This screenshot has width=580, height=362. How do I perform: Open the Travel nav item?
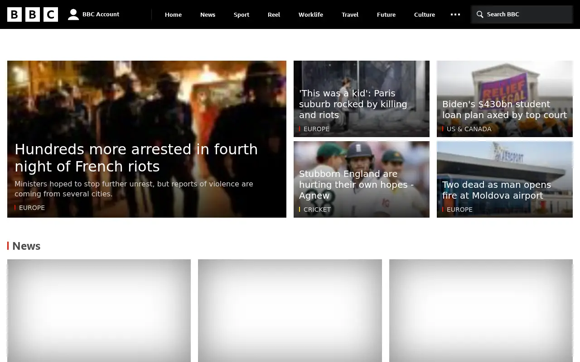tap(350, 14)
